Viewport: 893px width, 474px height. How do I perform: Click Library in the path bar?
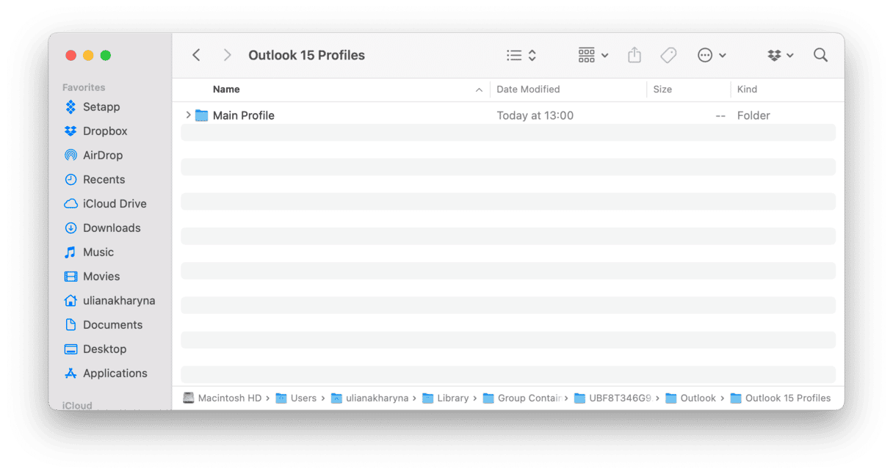click(x=446, y=398)
